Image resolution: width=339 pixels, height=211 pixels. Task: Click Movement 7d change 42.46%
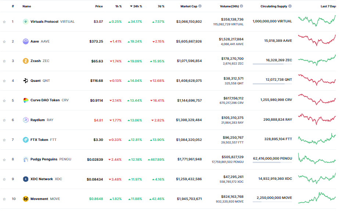(157, 199)
